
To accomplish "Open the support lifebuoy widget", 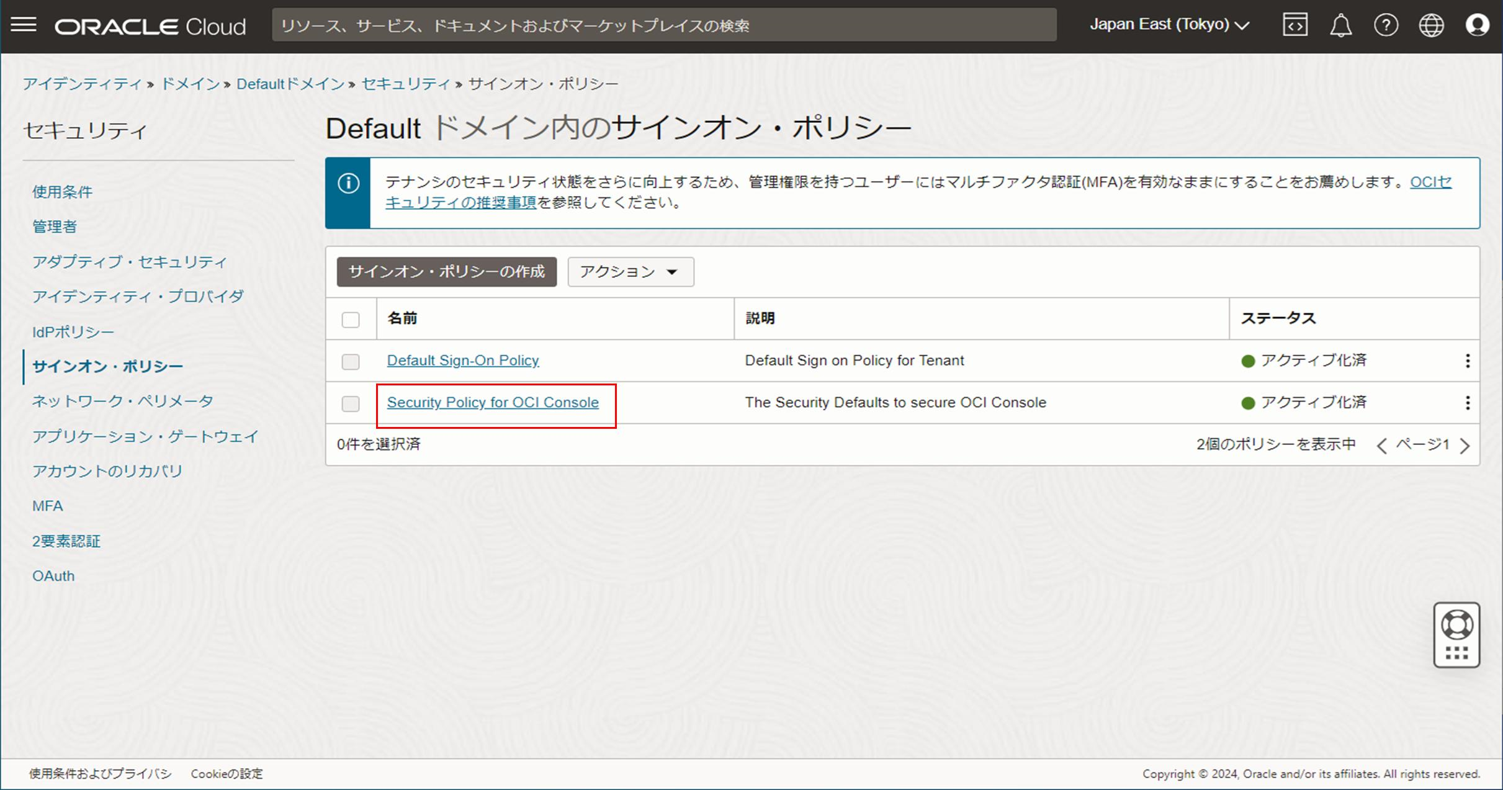I will [1456, 635].
